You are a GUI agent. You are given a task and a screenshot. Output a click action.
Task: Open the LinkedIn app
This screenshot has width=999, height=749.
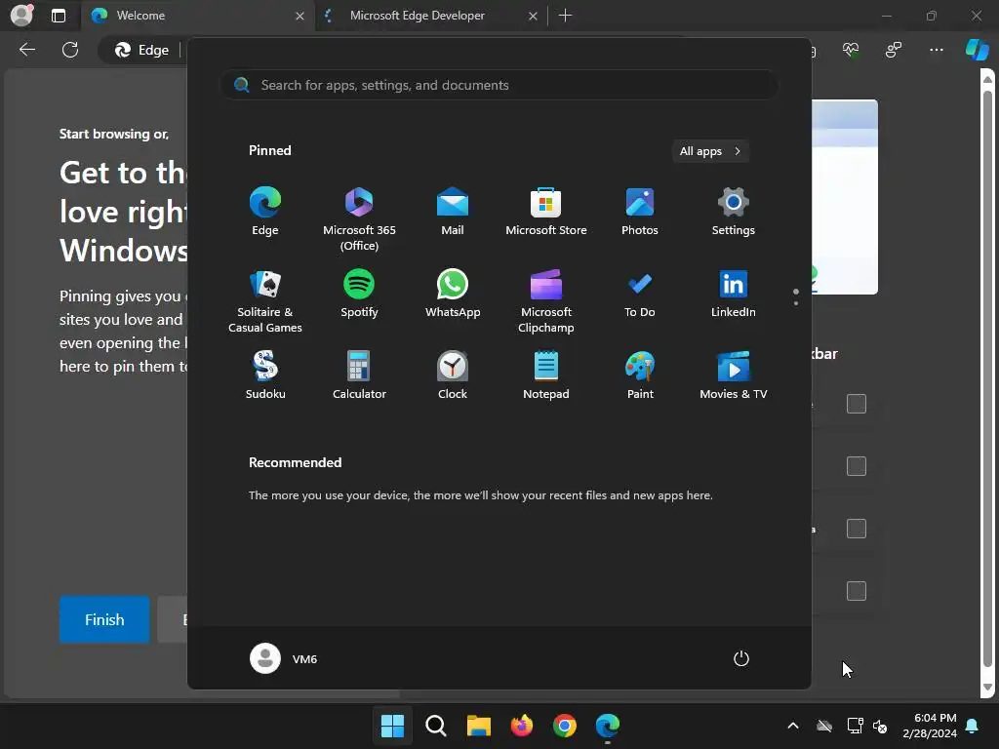(734, 295)
